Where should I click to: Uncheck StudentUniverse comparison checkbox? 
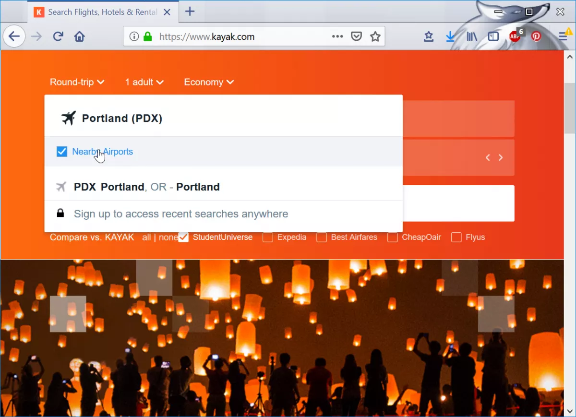tap(183, 237)
